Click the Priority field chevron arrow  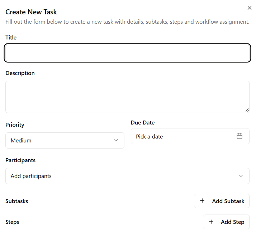[x=116, y=140]
